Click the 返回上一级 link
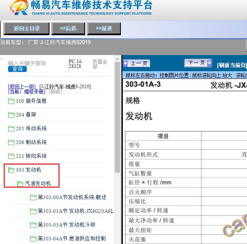The height and width of the screenshot is (244, 247). click(22, 87)
